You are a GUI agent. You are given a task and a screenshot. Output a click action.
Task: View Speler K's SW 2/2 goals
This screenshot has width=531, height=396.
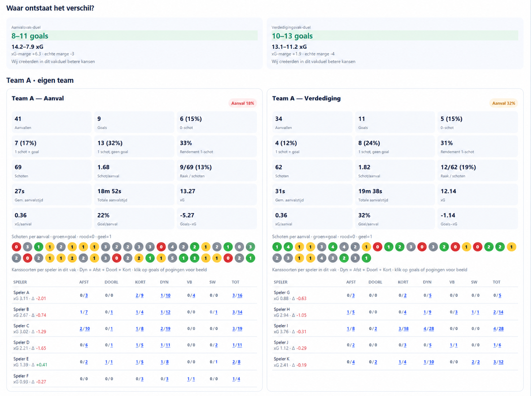[x=475, y=362]
